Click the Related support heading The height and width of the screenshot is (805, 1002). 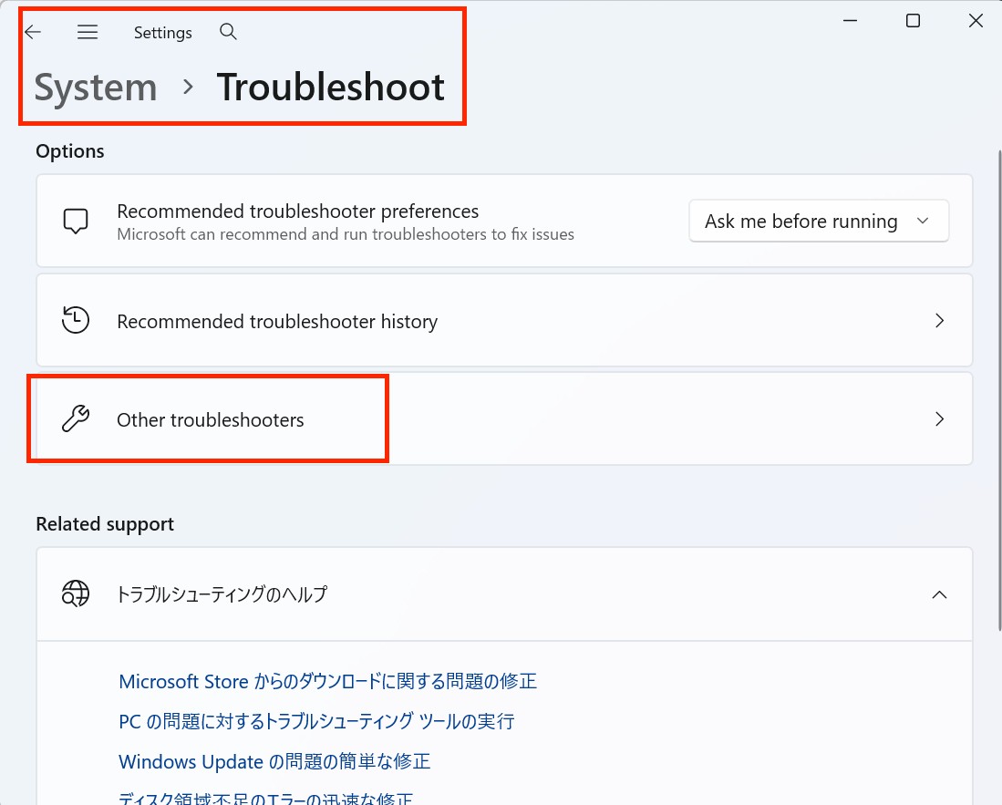(x=105, y=524)
